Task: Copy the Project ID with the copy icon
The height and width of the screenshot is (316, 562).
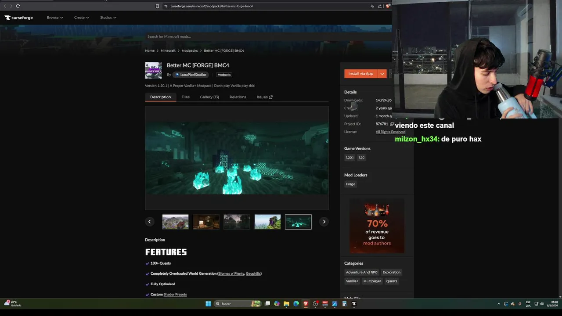Action: 392,124
